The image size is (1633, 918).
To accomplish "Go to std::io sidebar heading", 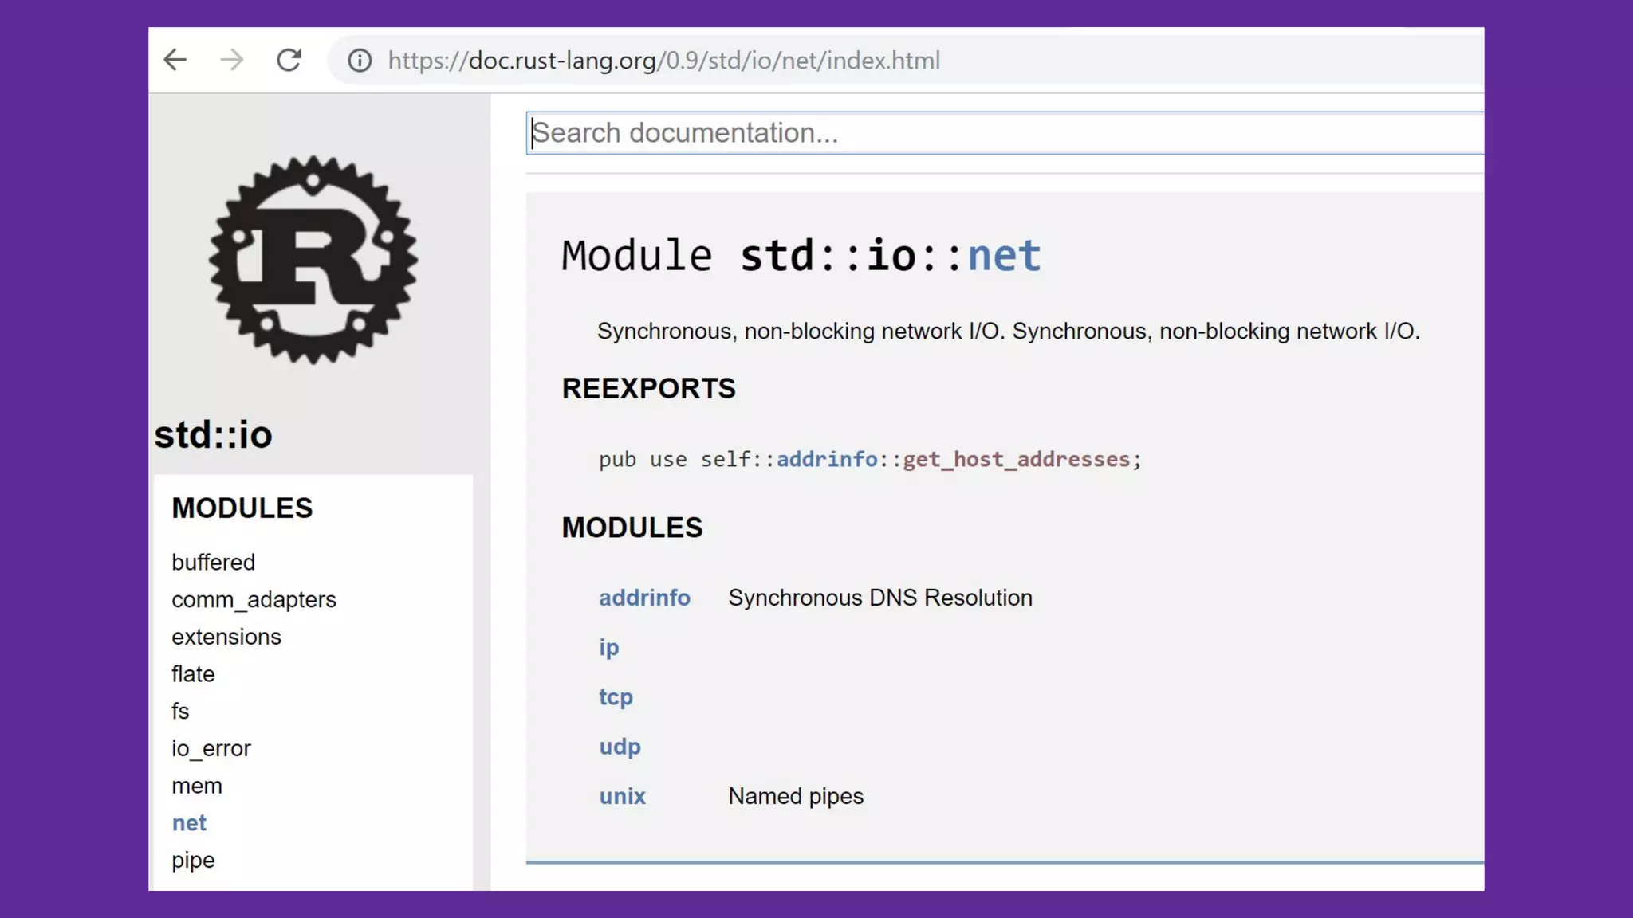I will [213, 435].
